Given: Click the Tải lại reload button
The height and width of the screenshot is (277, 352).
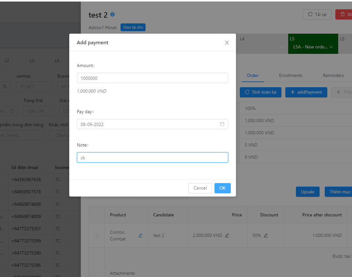Looking at the screenshot, I should click(317, 14).
